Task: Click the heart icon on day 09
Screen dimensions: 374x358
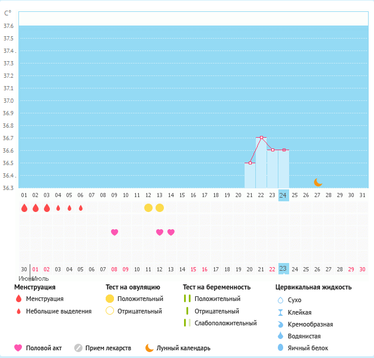Action: click(115, 232)
